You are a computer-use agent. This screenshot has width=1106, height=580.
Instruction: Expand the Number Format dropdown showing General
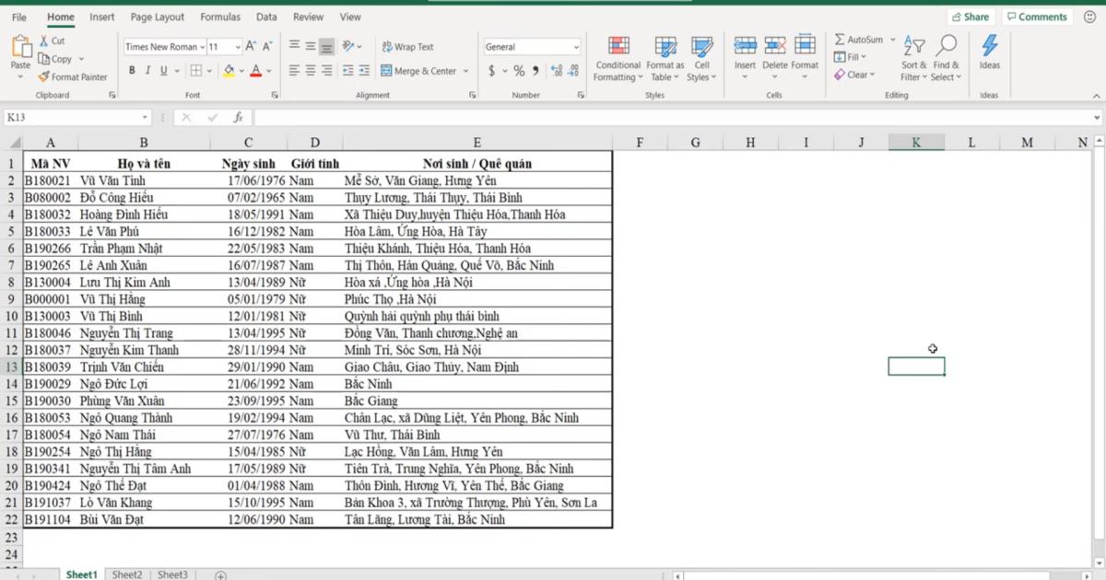coord(577,47)
